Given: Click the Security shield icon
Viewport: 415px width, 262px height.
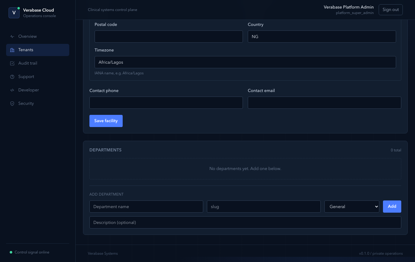Looking at the screenshot, I should (12, 104).
